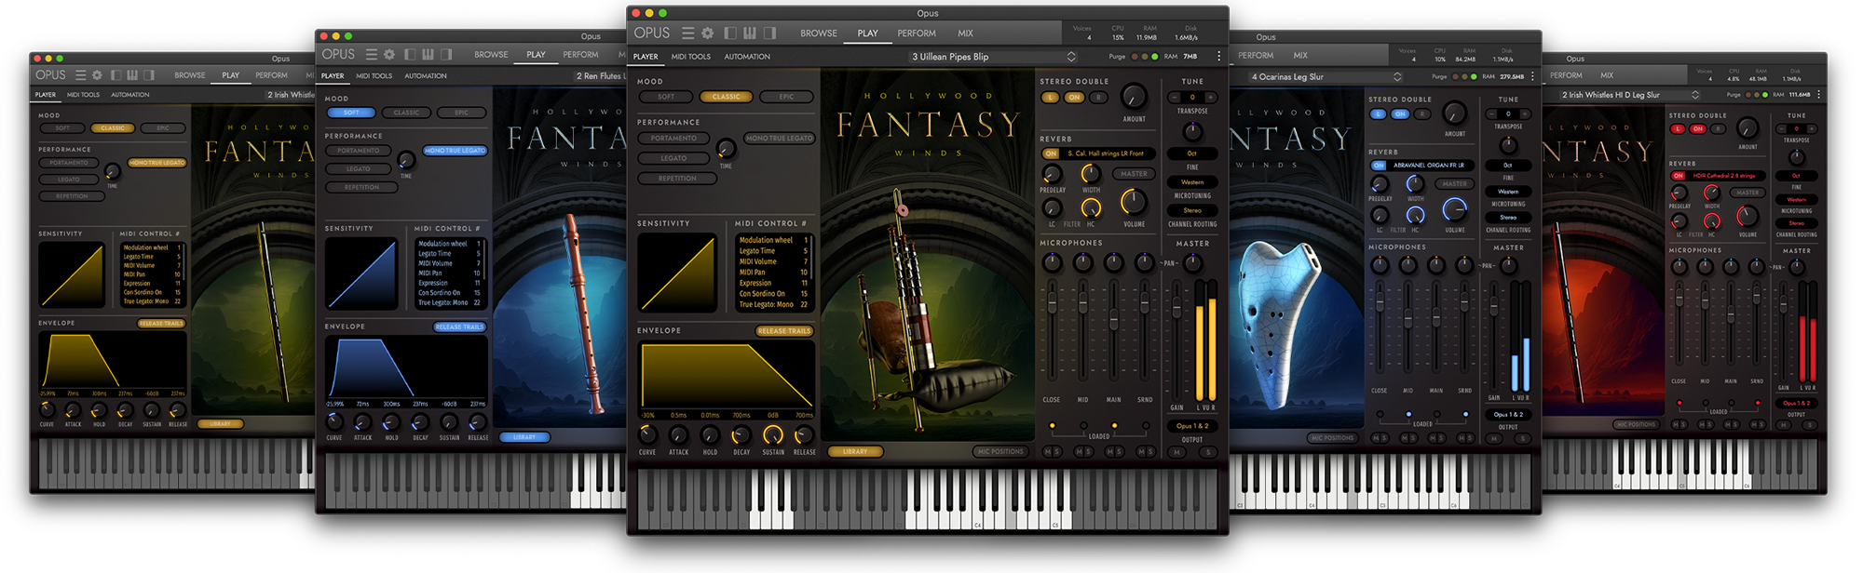The height and width of the screenshot is (573, 1863).
Task: Turn the Stereo Double Amount knob in center window
Action: pyautogui.click(x=1134, y=97)
